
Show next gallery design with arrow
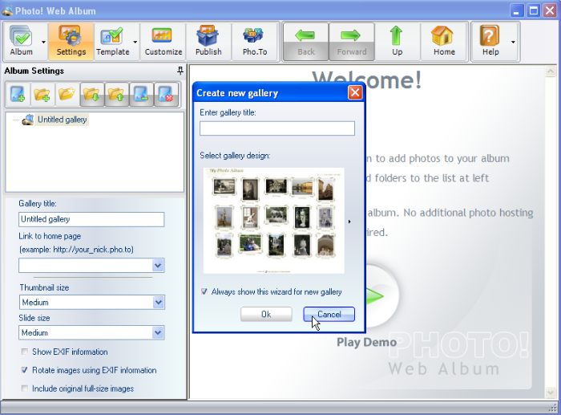[x=349, y=222]
